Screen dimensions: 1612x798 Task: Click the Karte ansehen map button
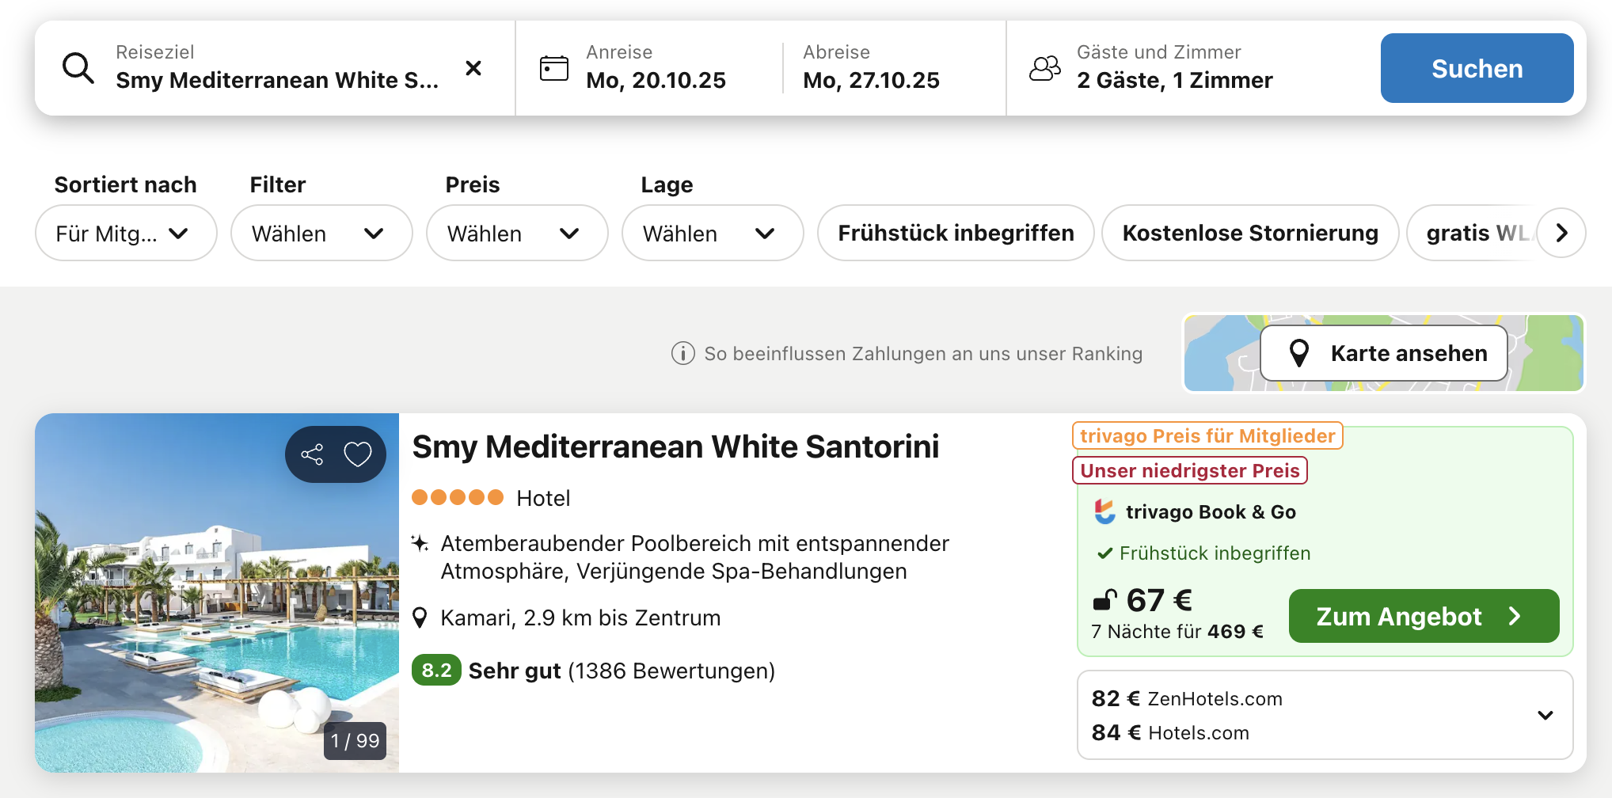(x=1384, y=353)
